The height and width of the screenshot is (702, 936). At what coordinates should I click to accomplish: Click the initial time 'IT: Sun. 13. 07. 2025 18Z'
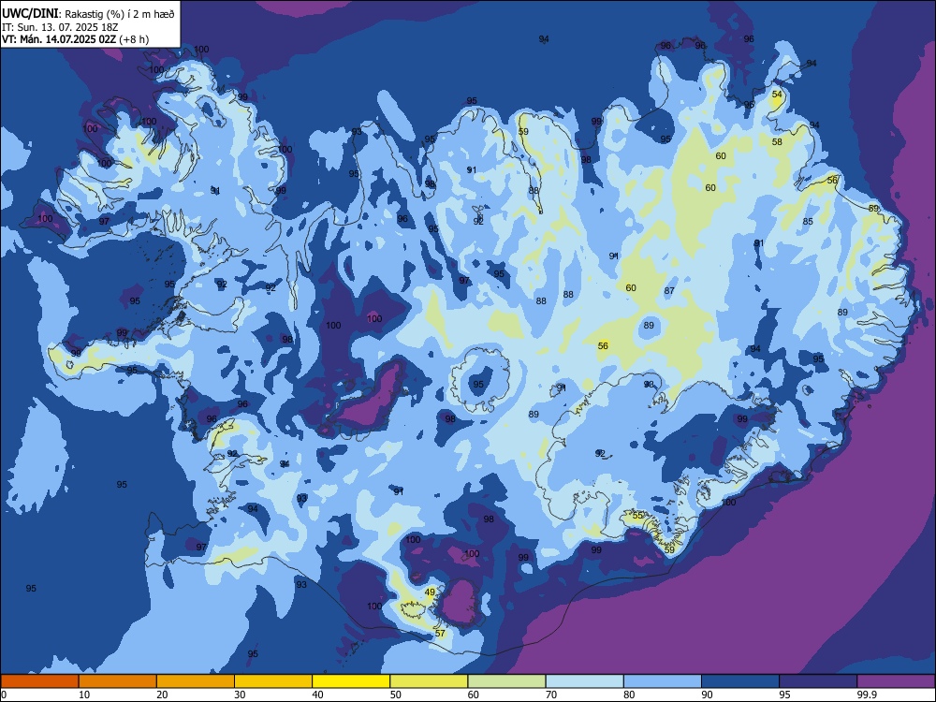coord(60,27)
